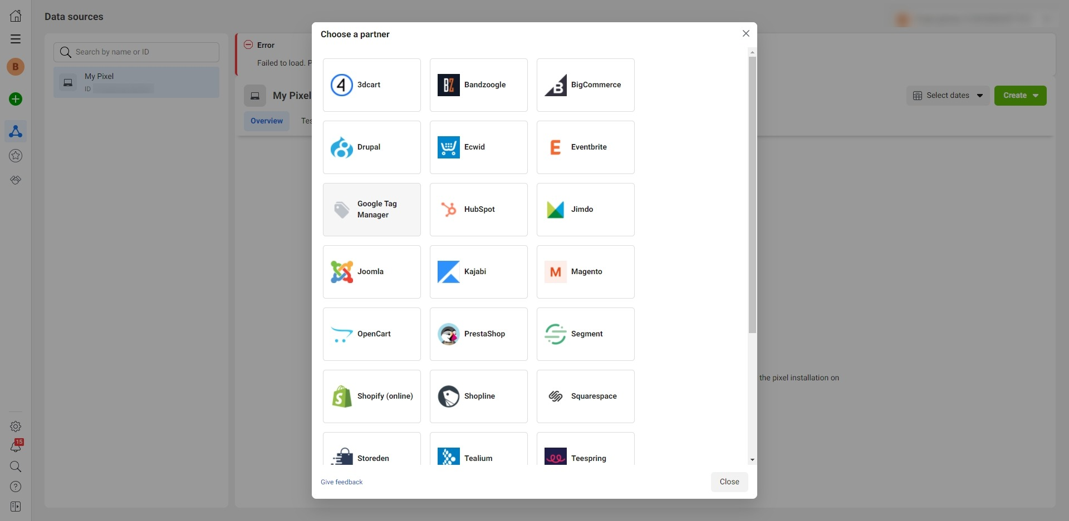Select the Storeden bag icon
The height and width of the screenshot is (521, 1069).
click(341, 457)
